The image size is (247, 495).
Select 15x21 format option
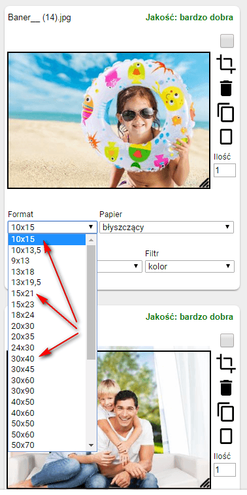[47, 294]
